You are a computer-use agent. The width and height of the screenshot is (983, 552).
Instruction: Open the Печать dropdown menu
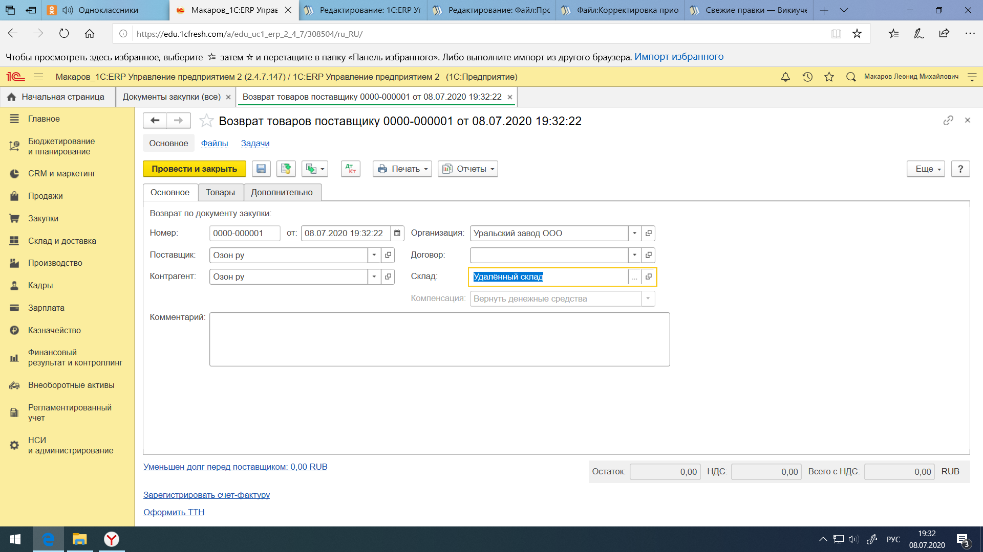click(x=402, y=169)
